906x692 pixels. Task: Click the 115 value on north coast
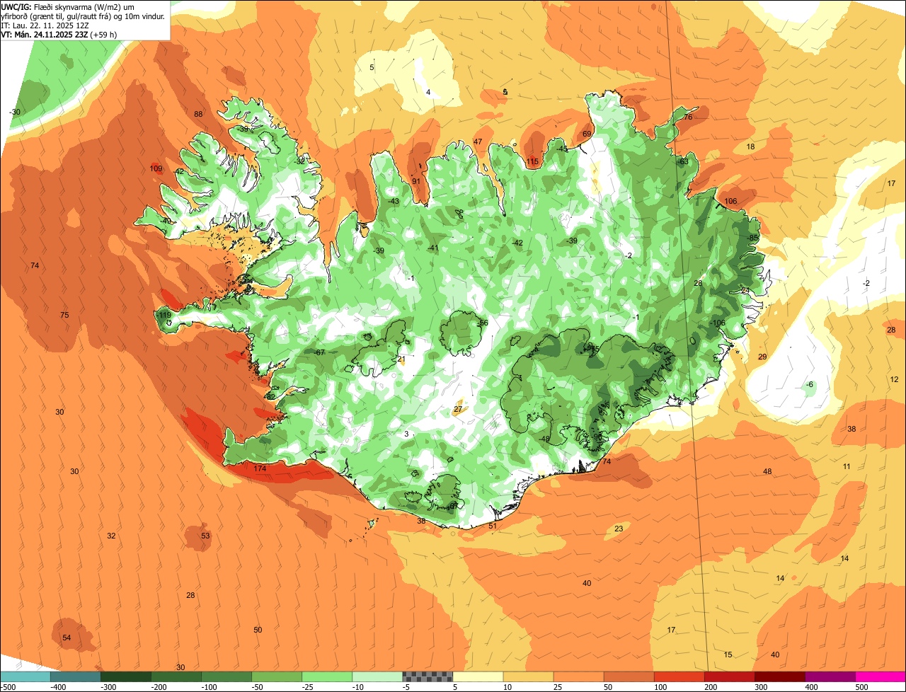[x=533, y=162]
